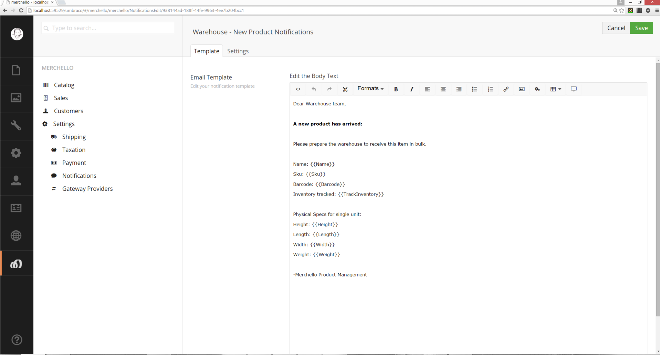This screenshot has width=660, height=355.
Task: Click the MERCHELLO tree header
Action: point(57,68)
